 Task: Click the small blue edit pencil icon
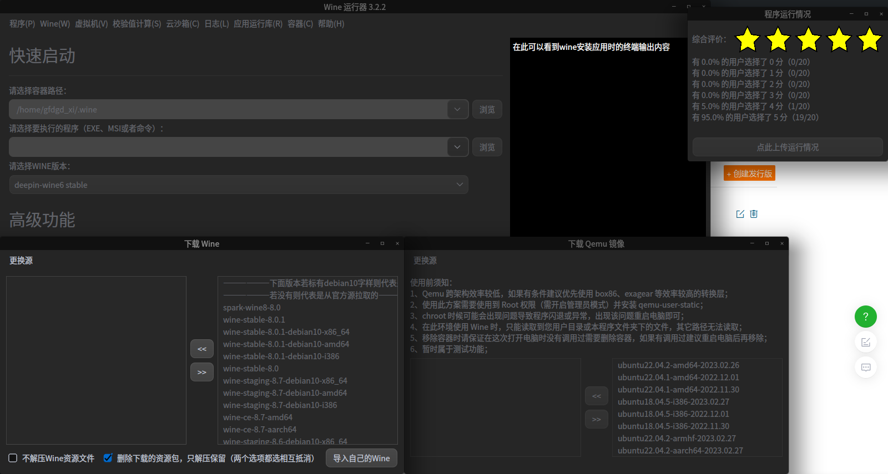[740, 214]
